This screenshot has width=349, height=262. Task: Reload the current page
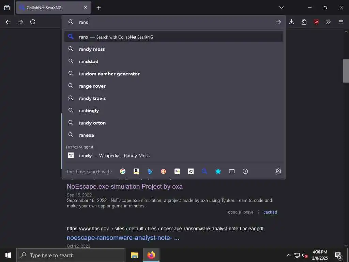[33, 22]
